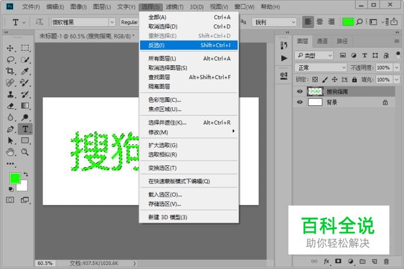The image size is (404, 269).
Task: Toggle lock all padlock icon
Action: coord(354,79)
